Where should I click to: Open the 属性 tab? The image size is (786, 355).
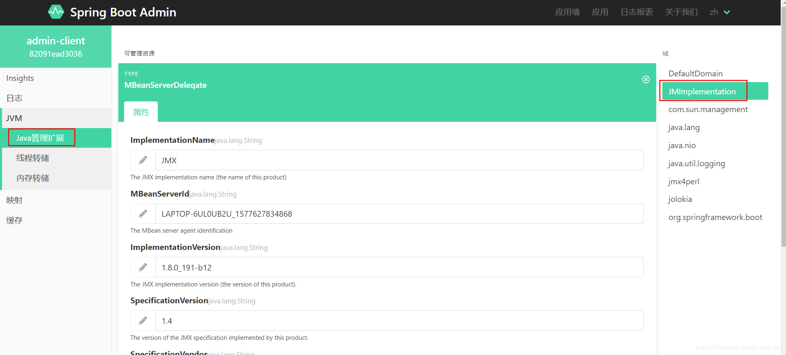click(141, 112)
